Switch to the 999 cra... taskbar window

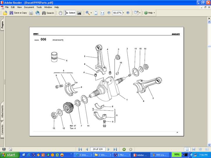point(160,155)
